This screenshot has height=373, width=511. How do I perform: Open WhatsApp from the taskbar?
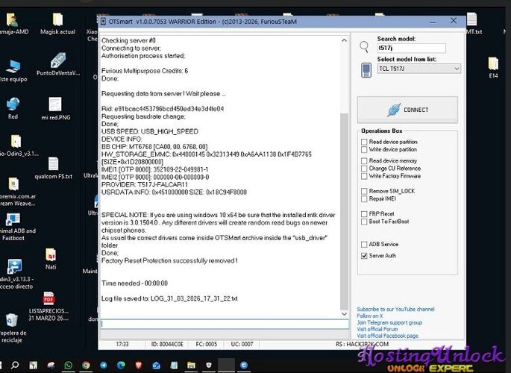(69, 366)
